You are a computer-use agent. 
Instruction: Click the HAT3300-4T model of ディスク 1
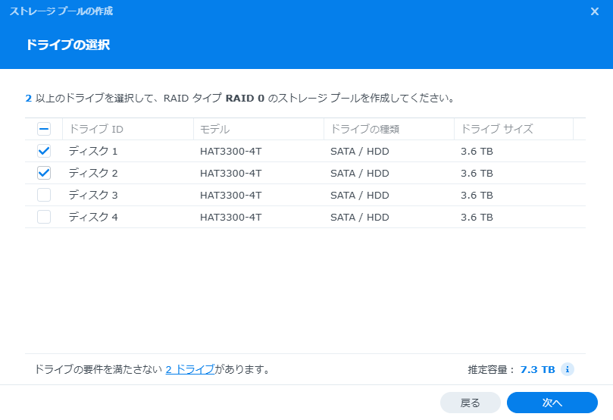tap(230, 151)
